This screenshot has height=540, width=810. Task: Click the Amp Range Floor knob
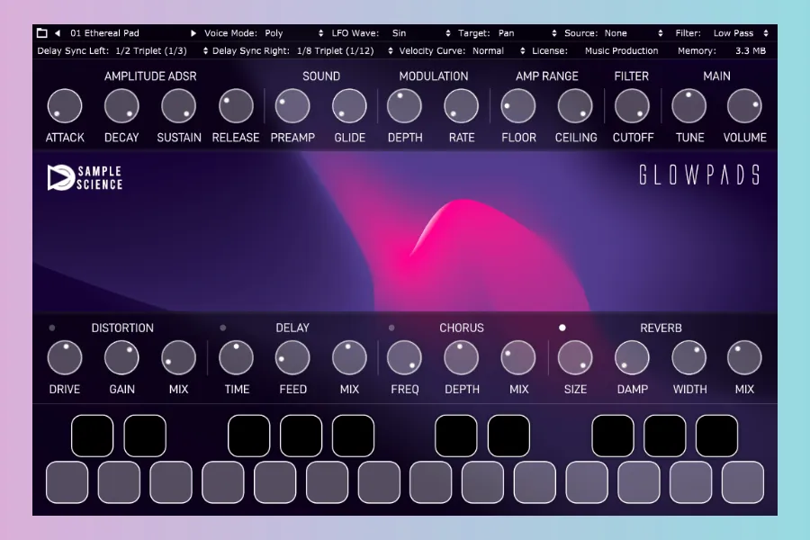pyautogui.click(x=518, y=106)
